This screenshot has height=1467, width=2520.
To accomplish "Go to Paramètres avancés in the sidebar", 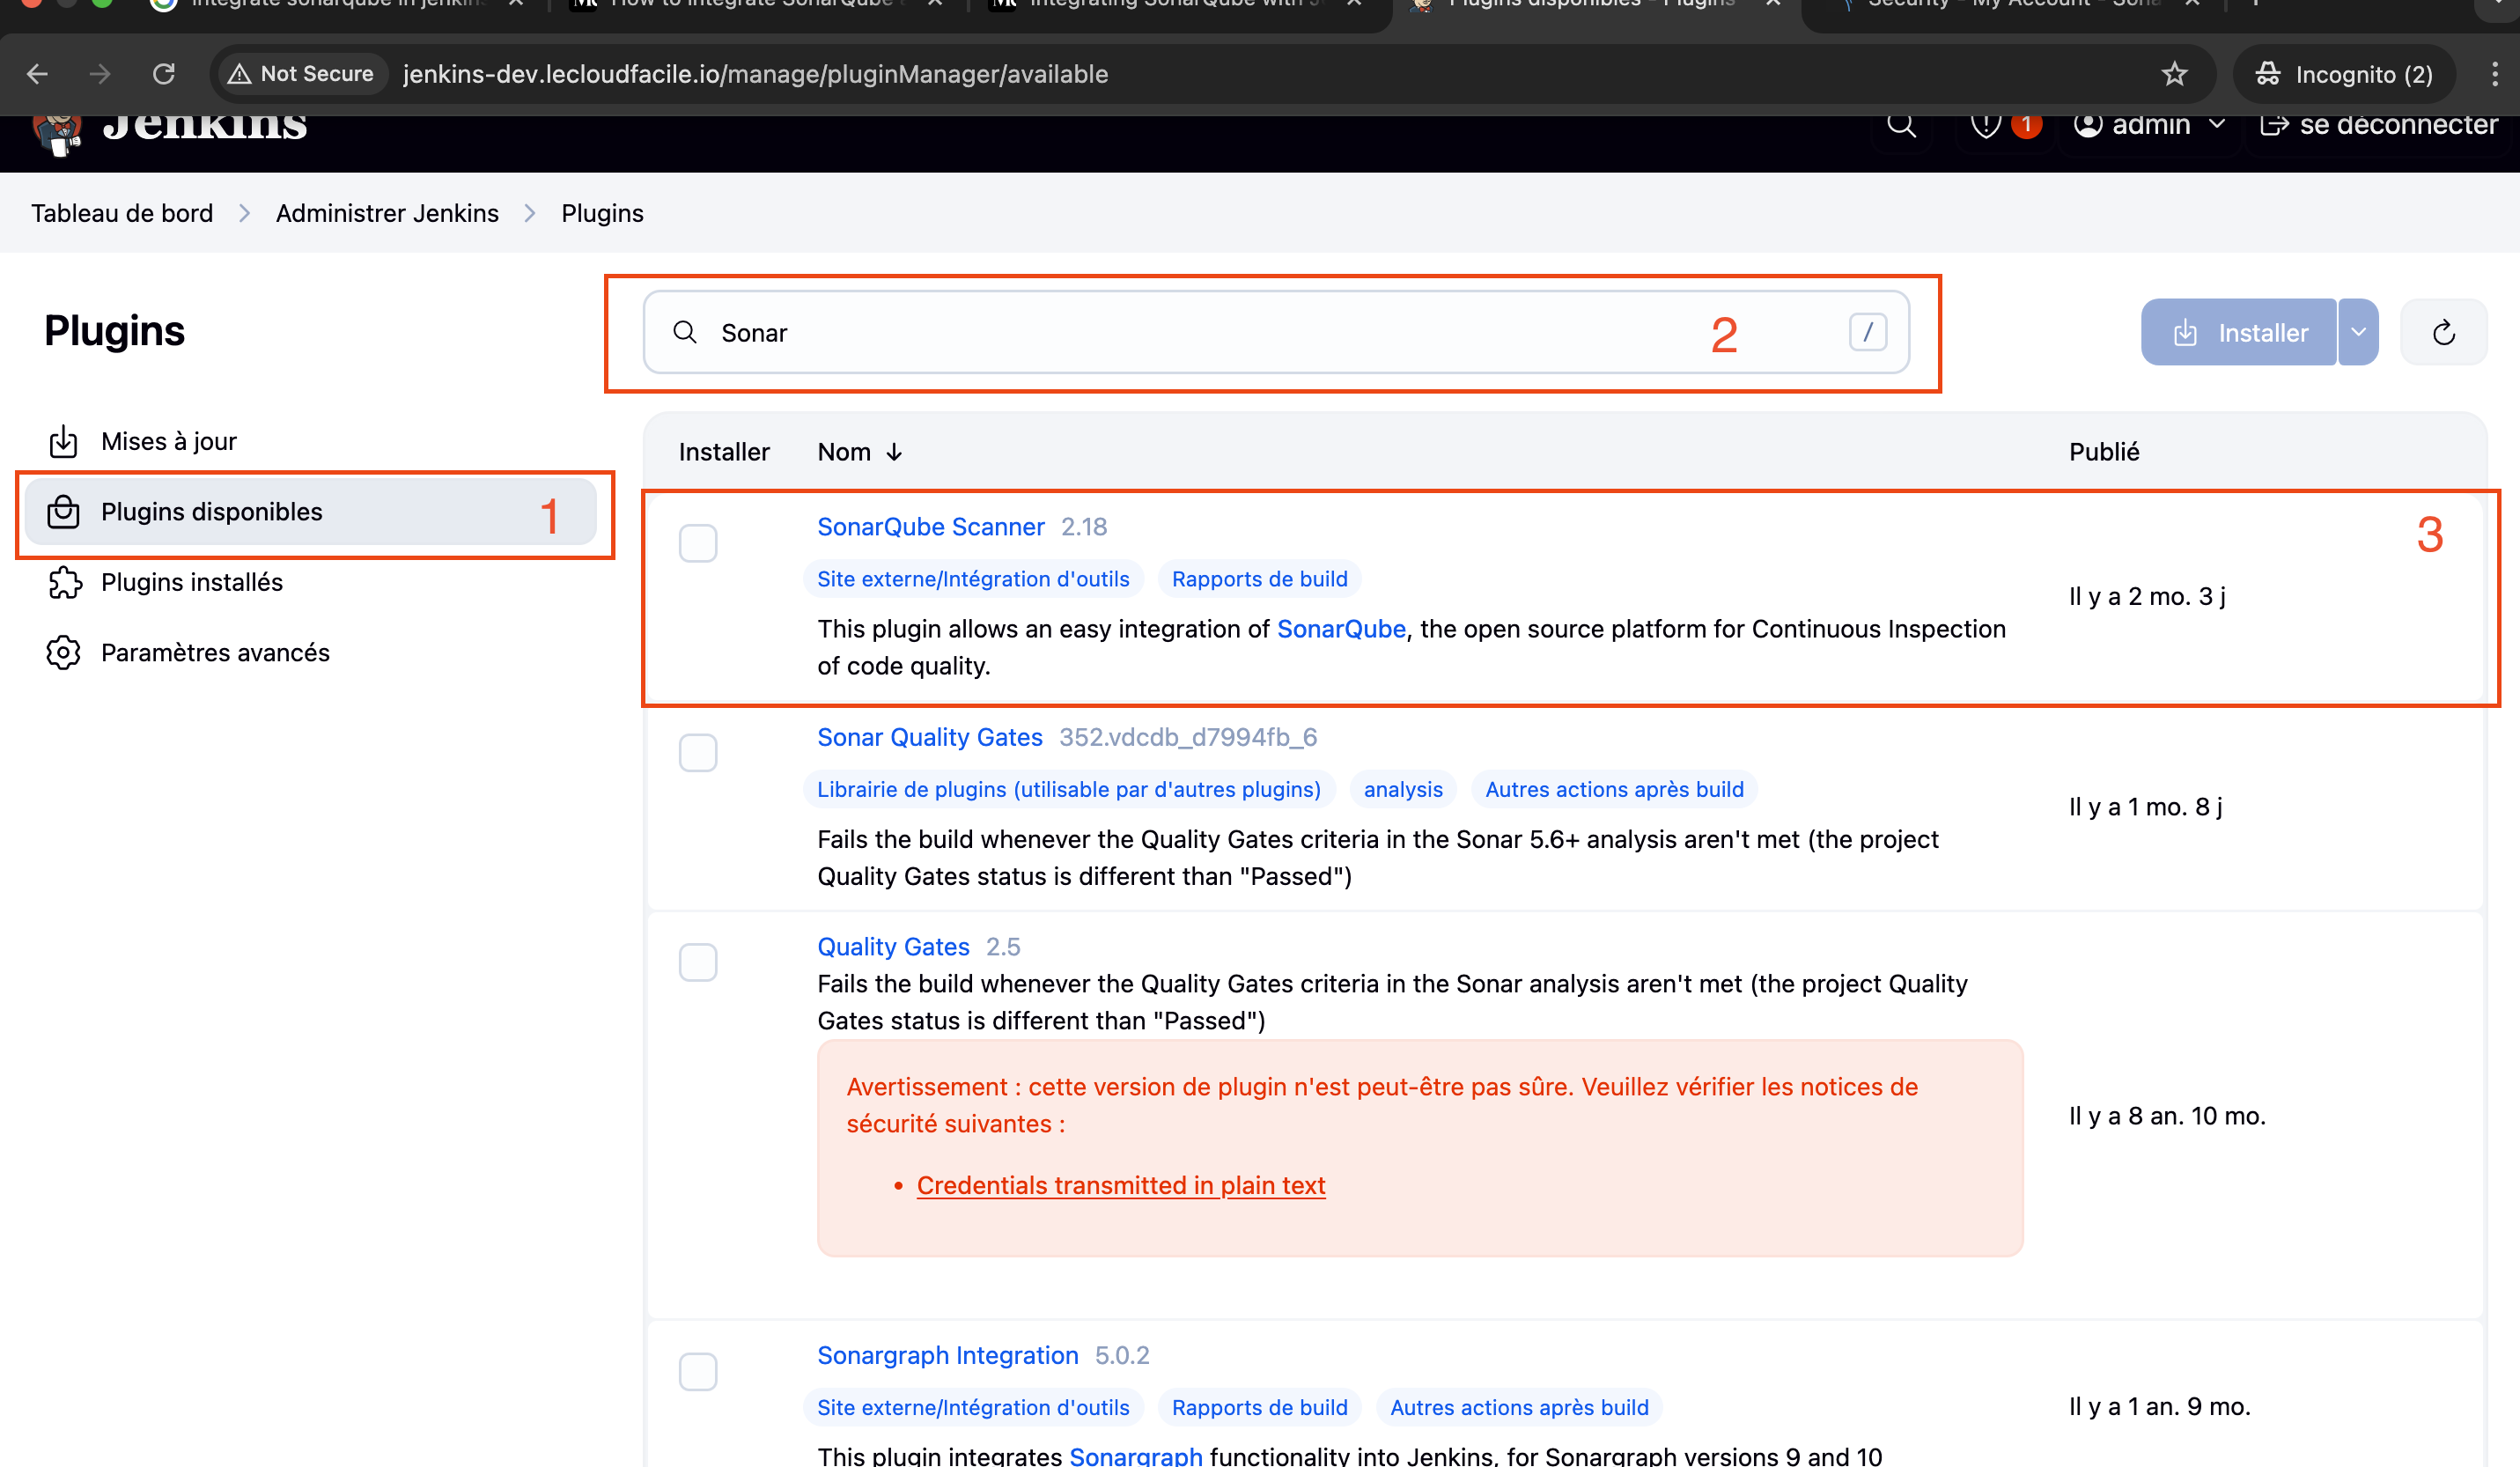I will (x=215, y=652).
